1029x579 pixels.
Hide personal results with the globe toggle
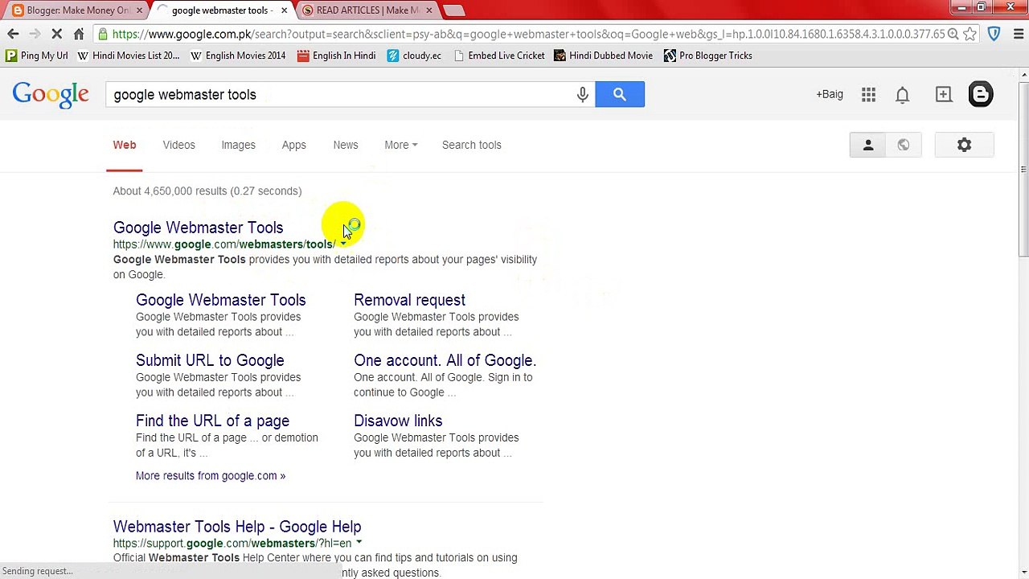click(904, 145)
